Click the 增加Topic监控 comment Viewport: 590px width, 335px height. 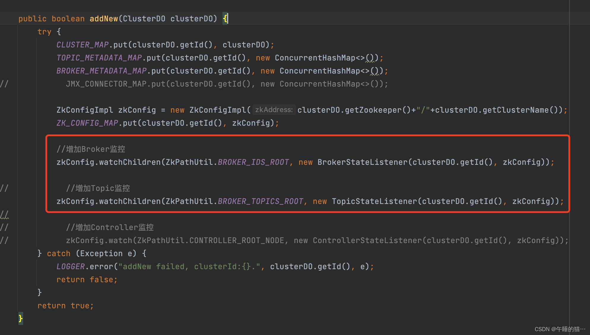(98, 188)
